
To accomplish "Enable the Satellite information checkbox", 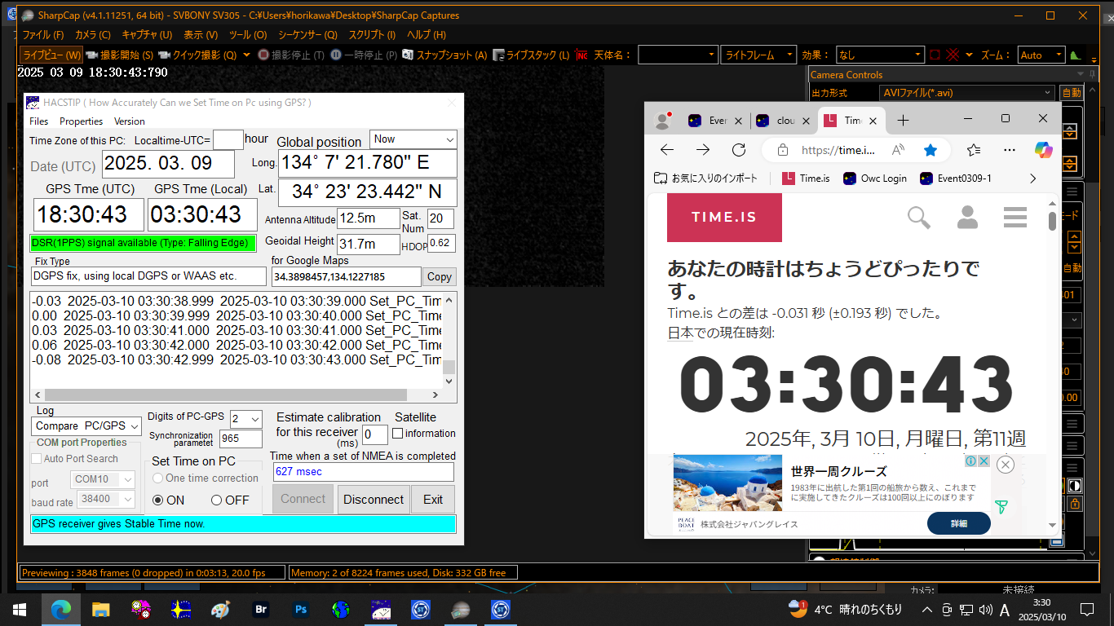I will point(398,434).
